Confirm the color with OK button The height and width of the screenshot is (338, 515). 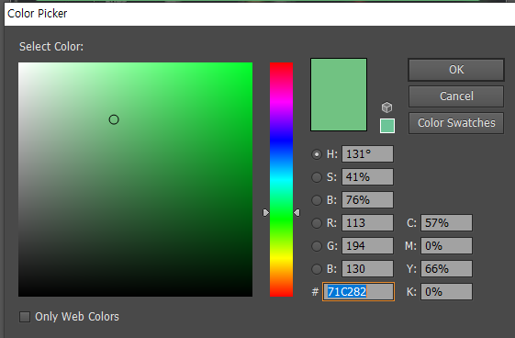456,70
